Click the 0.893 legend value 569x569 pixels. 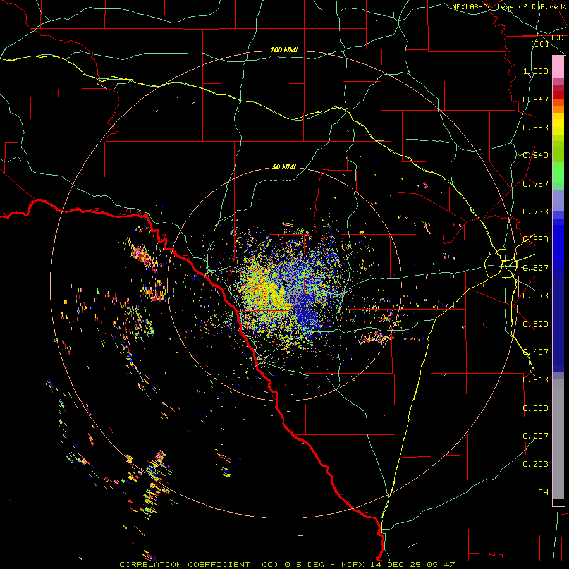tap(535, 127)
